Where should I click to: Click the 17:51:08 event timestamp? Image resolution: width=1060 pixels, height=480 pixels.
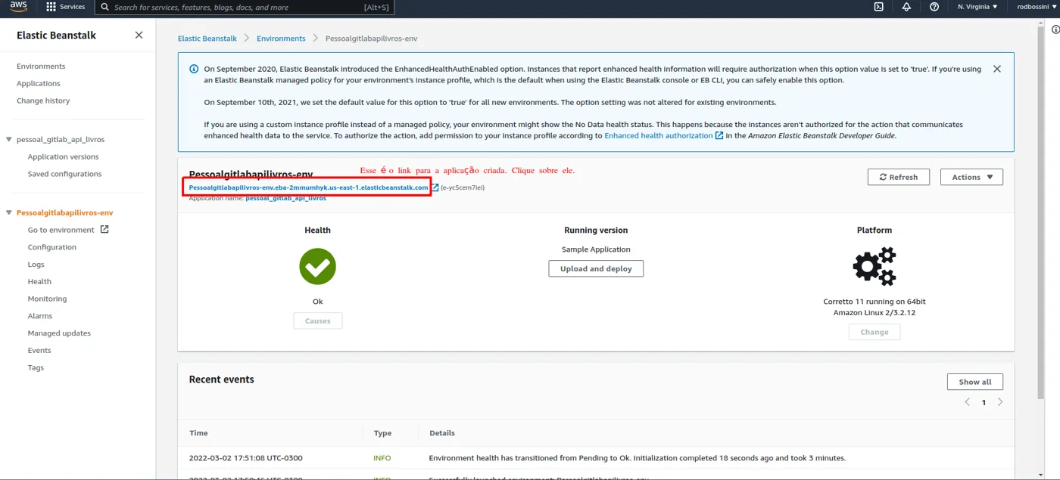[x=246, y=458]
